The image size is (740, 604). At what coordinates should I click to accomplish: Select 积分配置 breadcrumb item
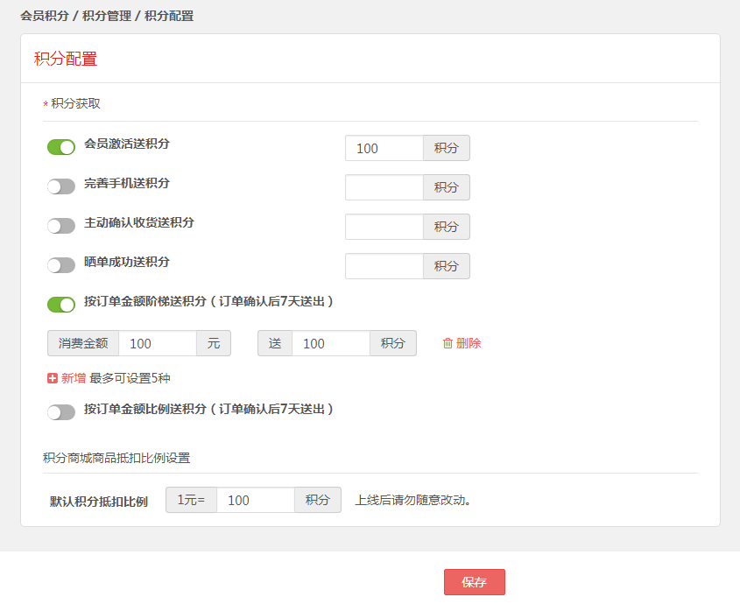[169, 16]
